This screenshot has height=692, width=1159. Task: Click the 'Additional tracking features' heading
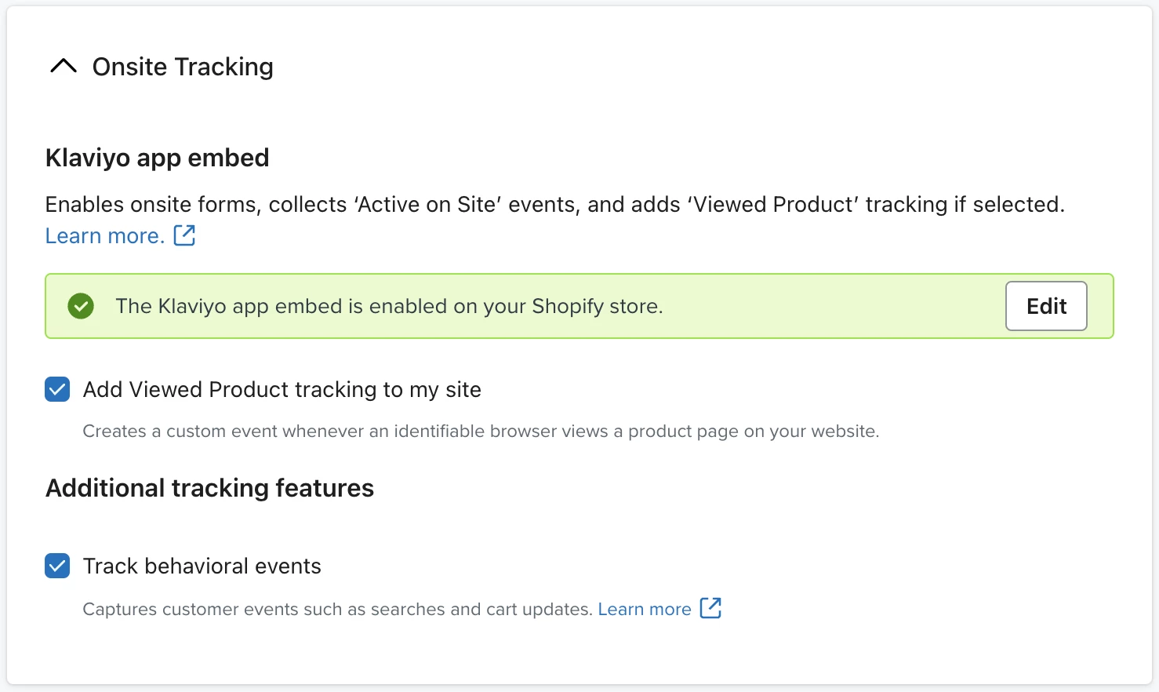210,488
